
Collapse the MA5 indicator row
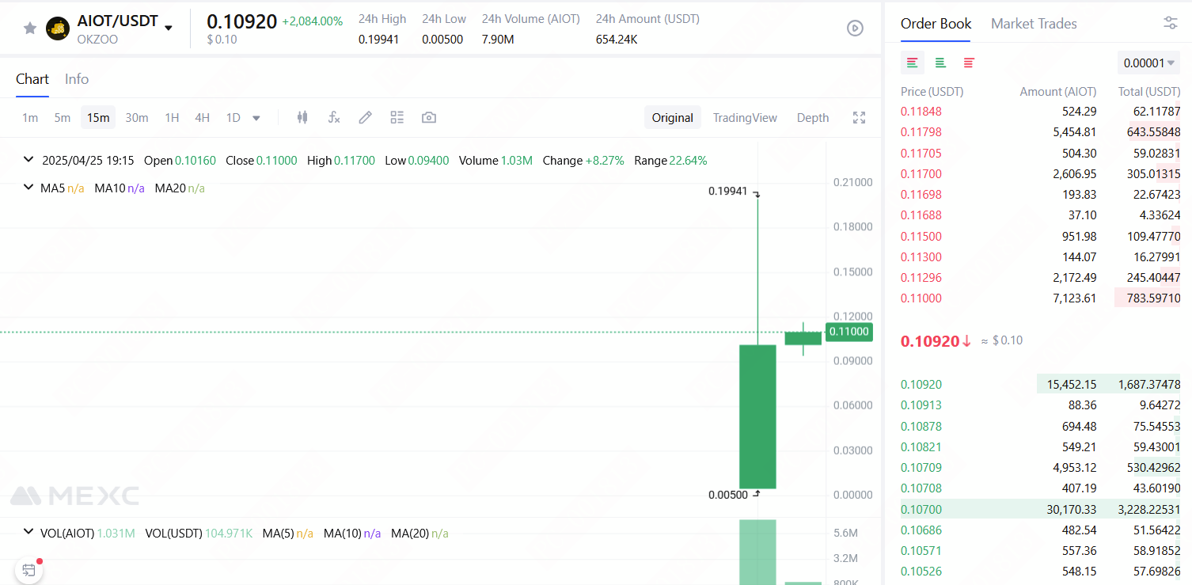pyautogui.click(x=29, y=188)
